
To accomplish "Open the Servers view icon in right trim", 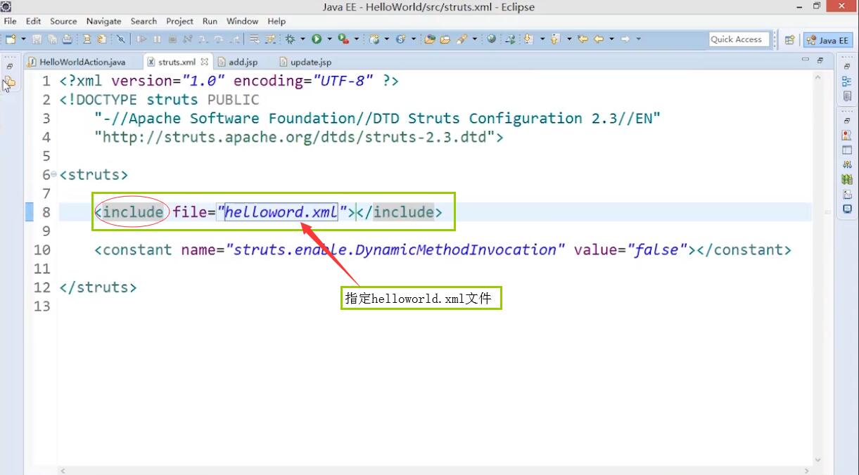I will tap(847, 165).
